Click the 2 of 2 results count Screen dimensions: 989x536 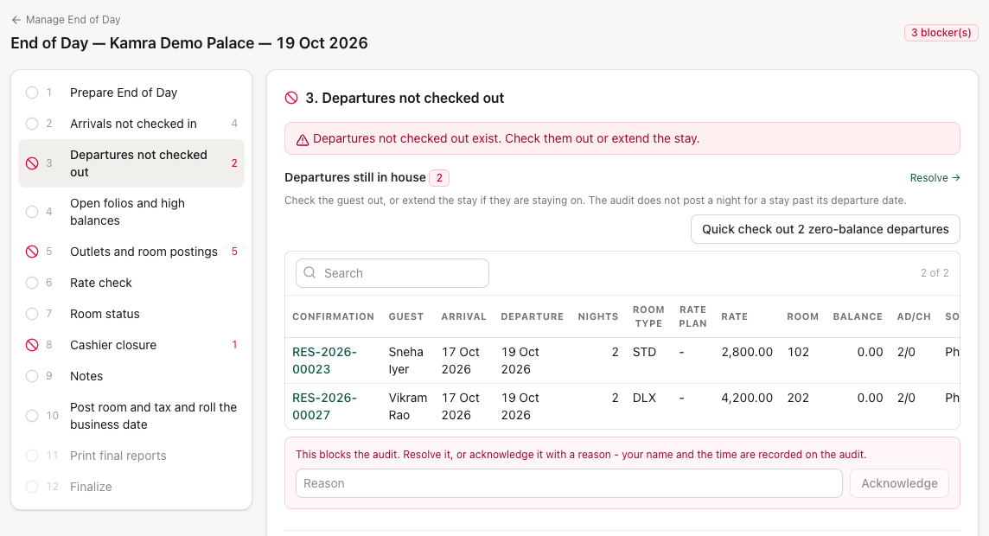pos(935,273)
